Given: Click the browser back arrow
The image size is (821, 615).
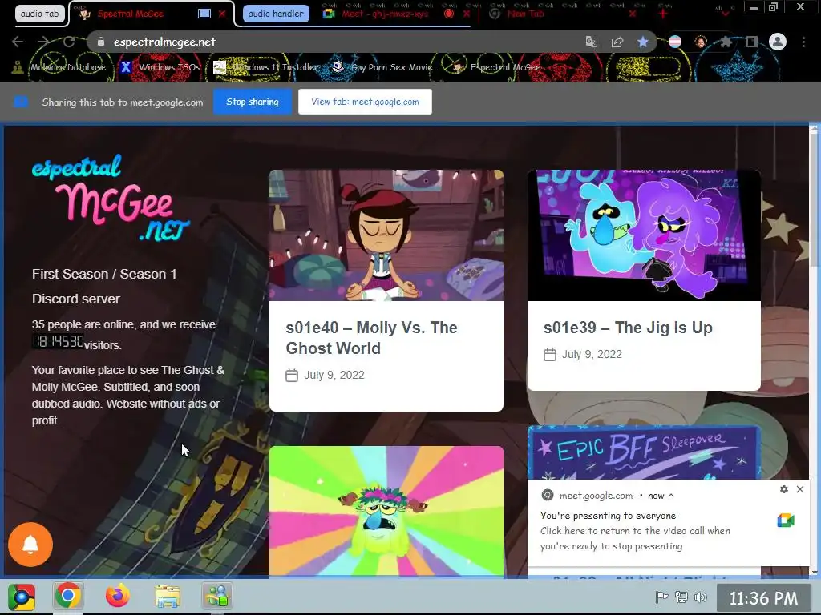Looking at the screenshot, I should pyautogui.click(x=18, y=42).
